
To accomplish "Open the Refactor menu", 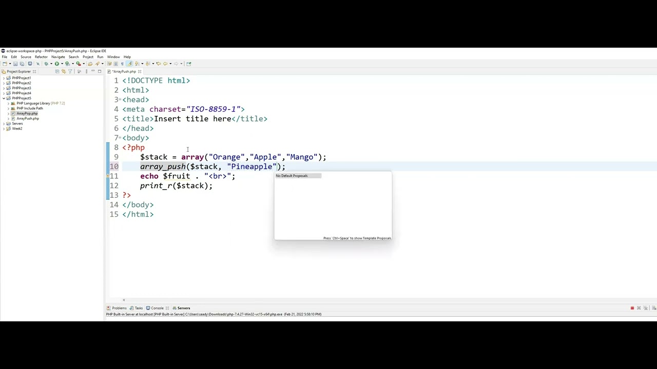I will coord(41,57).
